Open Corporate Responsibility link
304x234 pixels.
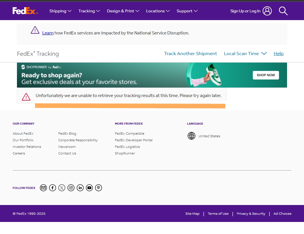click(78, 140)
